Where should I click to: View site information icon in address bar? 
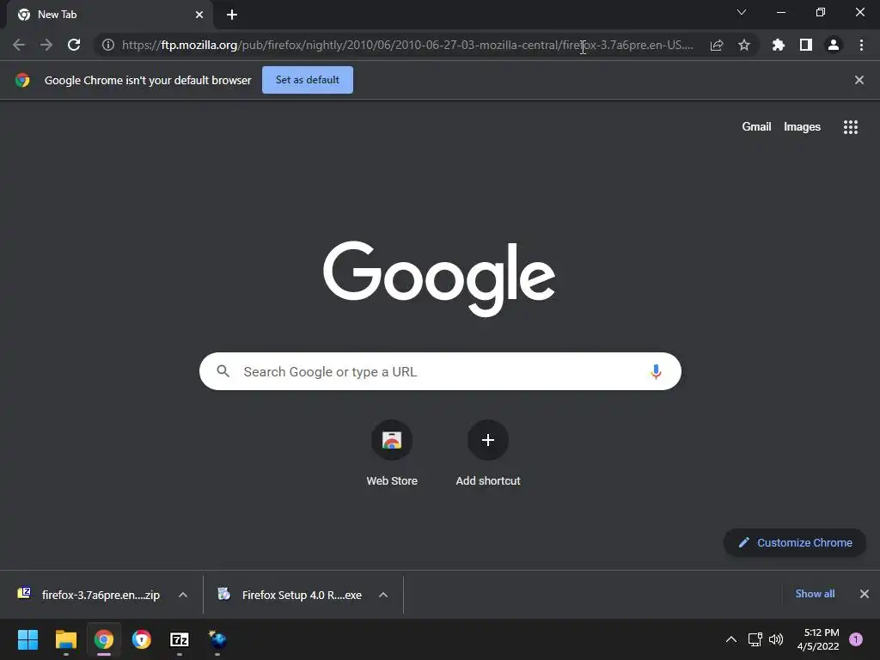(108, 45)
